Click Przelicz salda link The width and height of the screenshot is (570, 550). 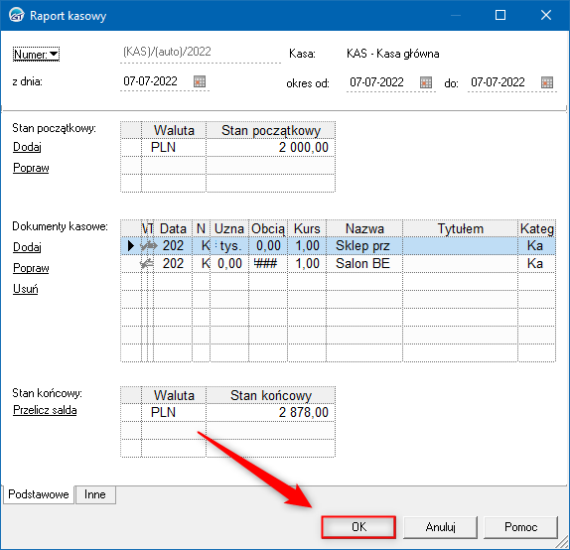45,410
